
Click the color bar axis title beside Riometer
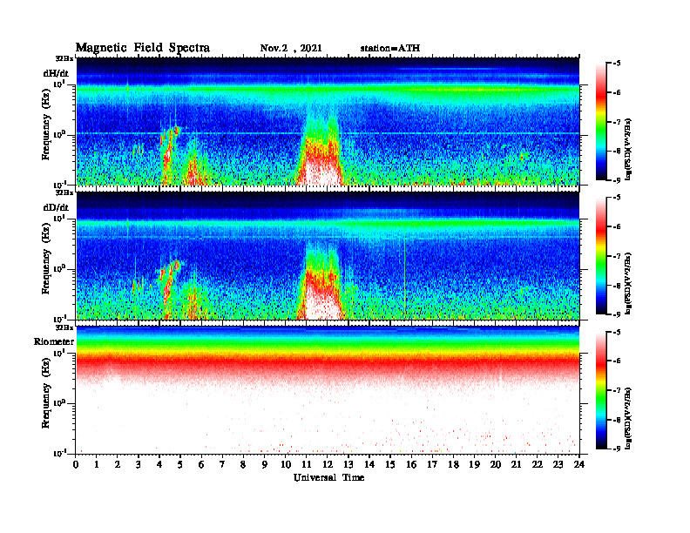tap(629, 418)
